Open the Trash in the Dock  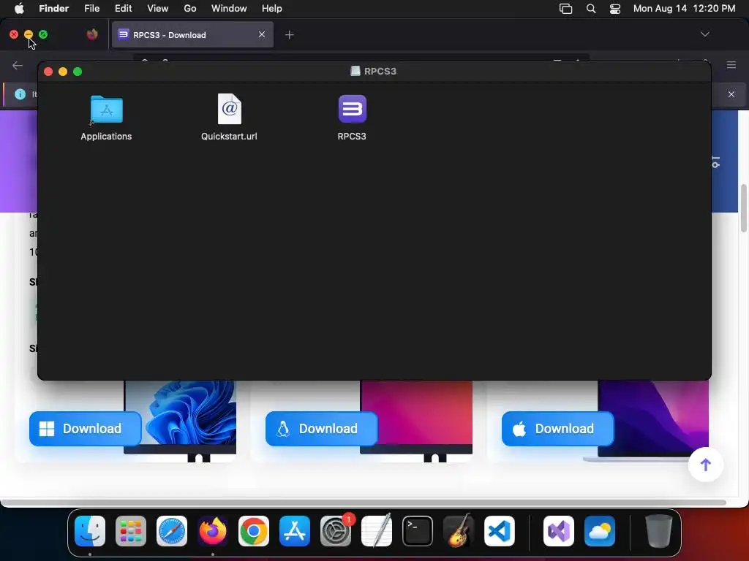[x=659, y=531]
